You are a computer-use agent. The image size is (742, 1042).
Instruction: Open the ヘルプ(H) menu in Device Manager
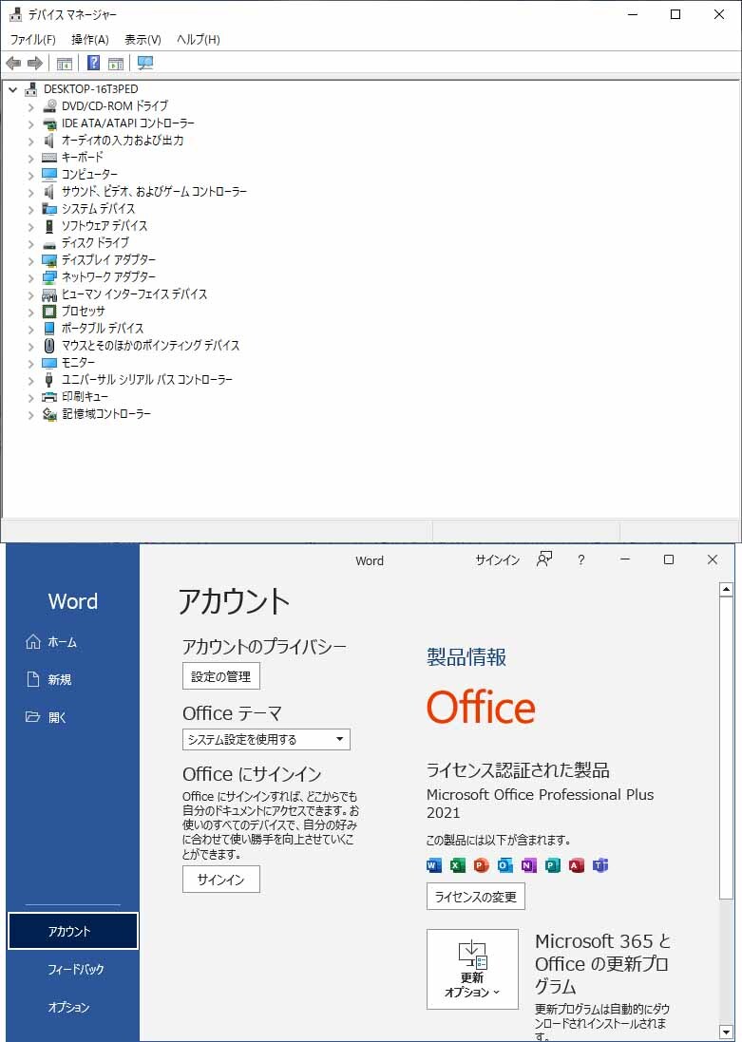click(199, 40)
